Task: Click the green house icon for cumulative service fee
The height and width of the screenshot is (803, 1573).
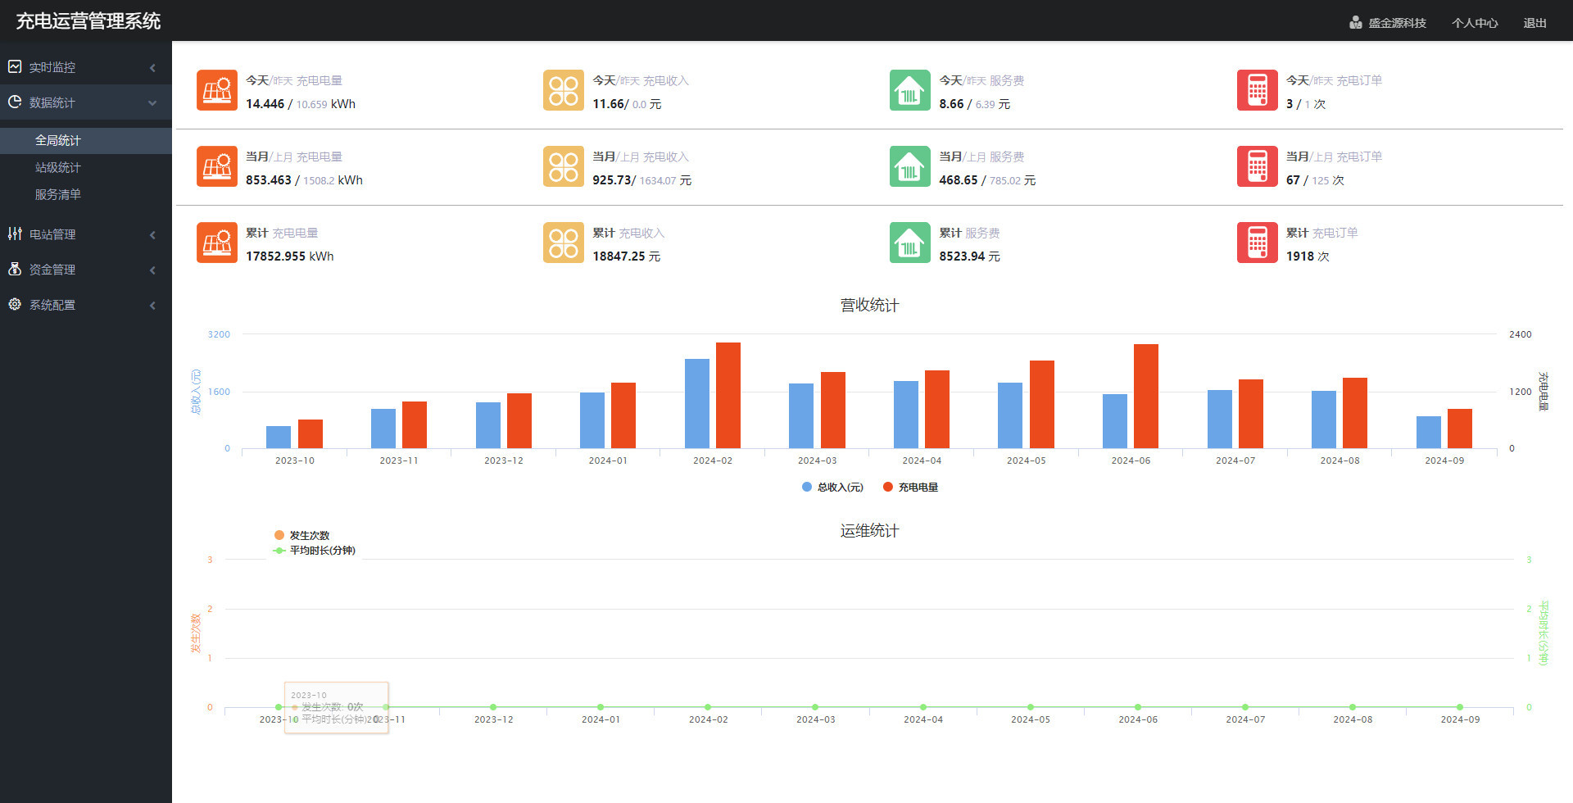Action: 909,243
